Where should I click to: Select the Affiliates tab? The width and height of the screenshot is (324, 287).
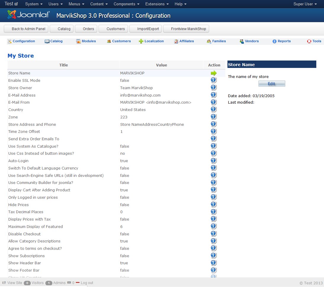tap(184, 41)
